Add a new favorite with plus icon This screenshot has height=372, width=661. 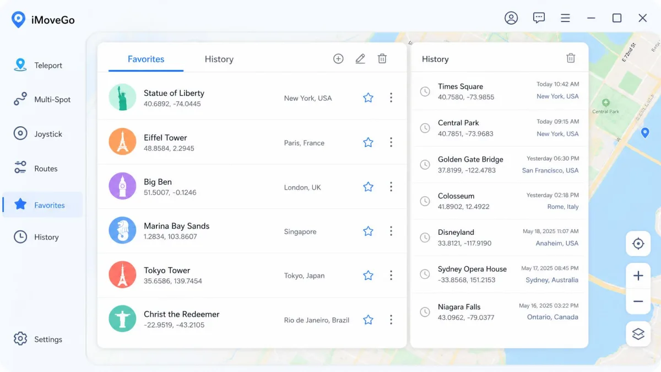(x=338, y=58)
